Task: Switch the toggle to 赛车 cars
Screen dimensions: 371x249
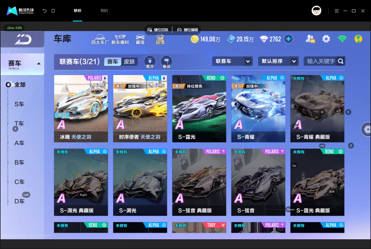Action: click(113, 62)
